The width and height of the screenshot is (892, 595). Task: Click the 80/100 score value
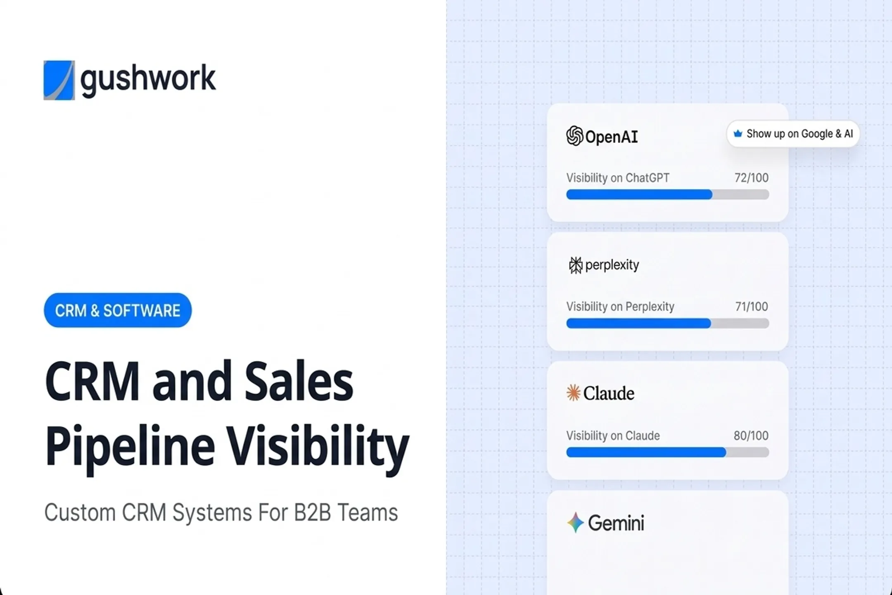pos(751,436)
